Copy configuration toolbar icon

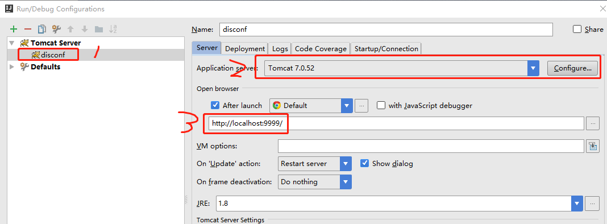(x=42, y=28)
